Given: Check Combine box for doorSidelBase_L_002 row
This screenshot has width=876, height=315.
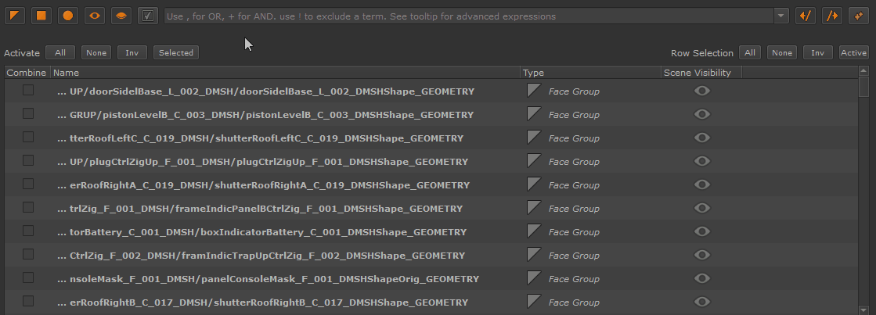Looking at the screenshot, I should [x=28, y=91].
